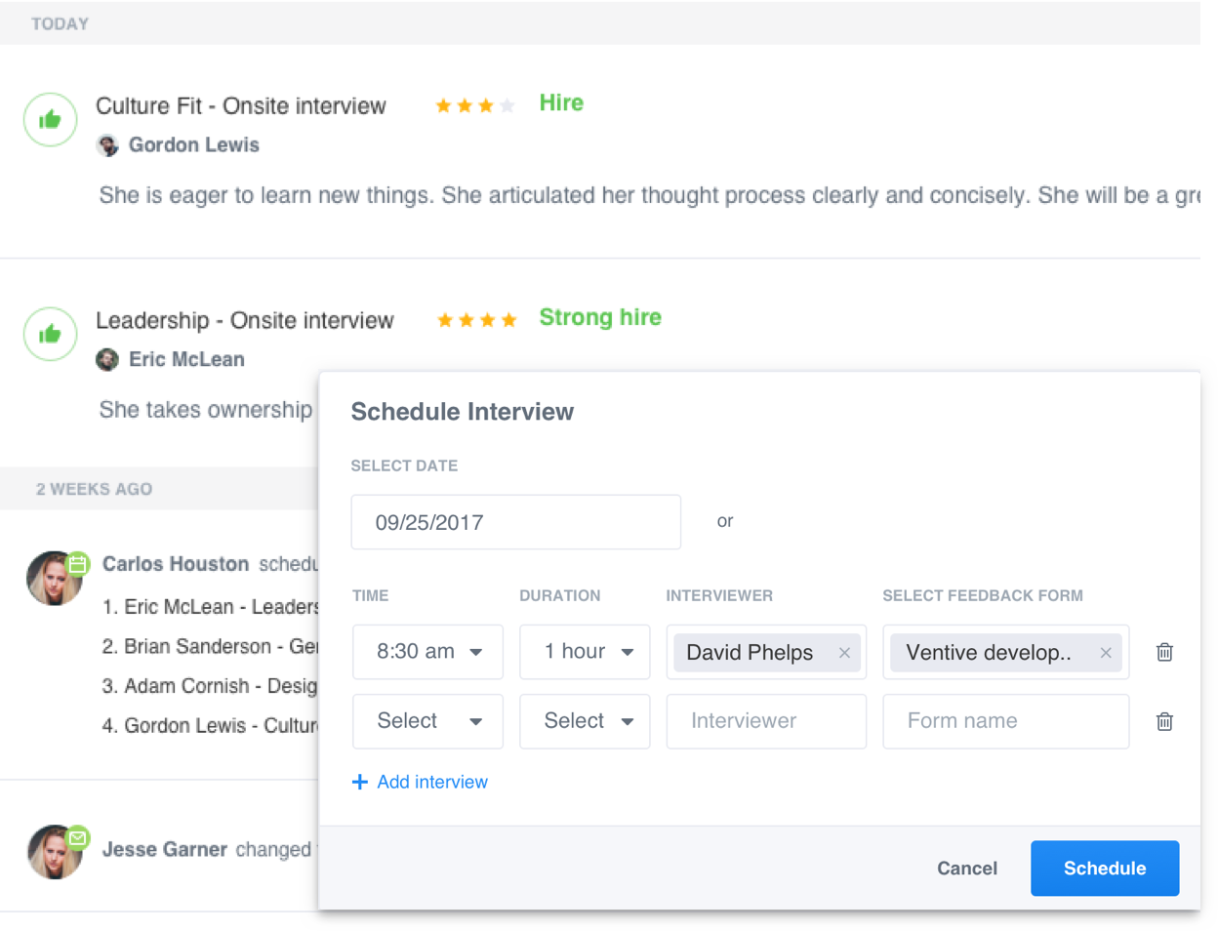
Task: Open the second row duration Select dropdown
Action: click(x=585, y=721)
